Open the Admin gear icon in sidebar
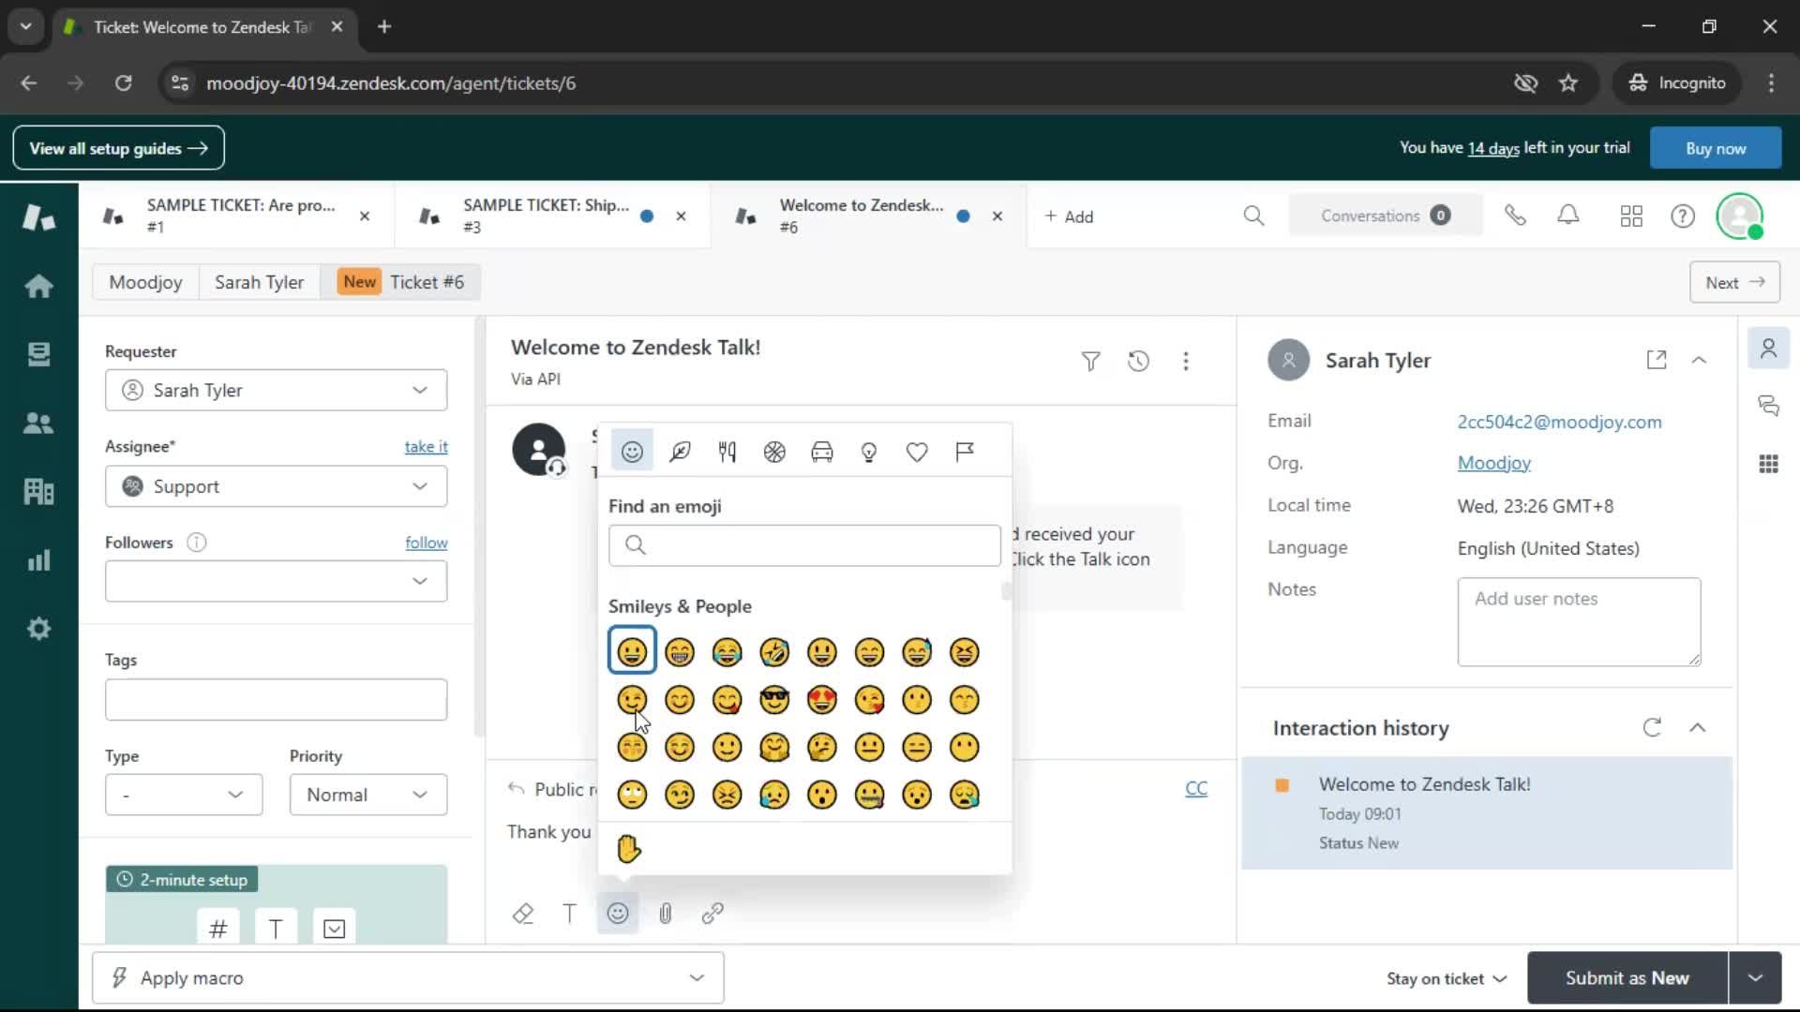1800x1012 pixels. click(38, 629)
